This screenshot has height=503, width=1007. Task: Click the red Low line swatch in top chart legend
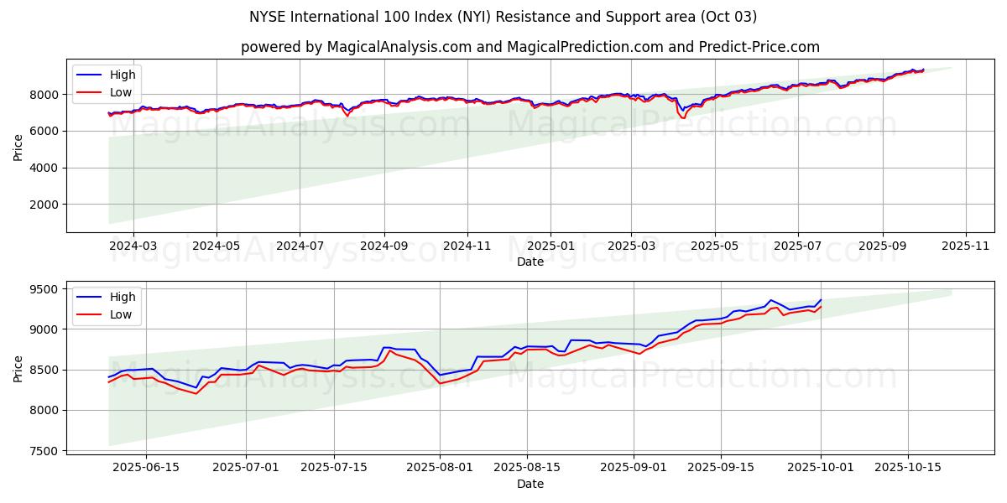click(x=90, y=92)
